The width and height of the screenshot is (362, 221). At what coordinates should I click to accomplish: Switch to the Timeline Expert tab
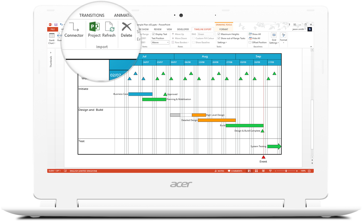pos(203,29)
